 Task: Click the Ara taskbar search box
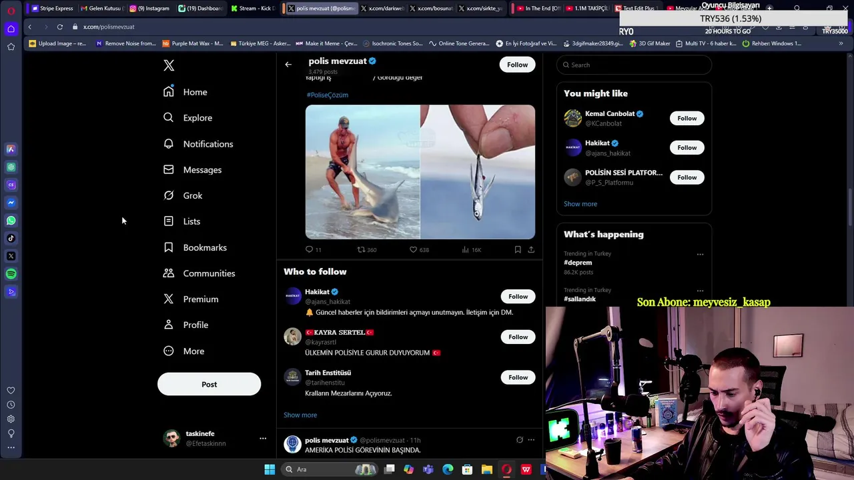(x=330, y=469)
